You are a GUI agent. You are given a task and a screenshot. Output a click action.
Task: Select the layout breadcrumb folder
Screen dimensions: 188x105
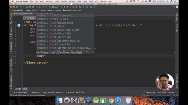tap(58, 10)
